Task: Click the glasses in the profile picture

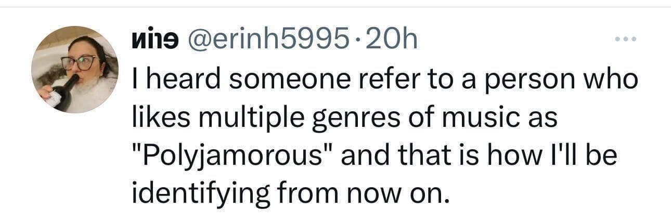Action: (79, 63)
